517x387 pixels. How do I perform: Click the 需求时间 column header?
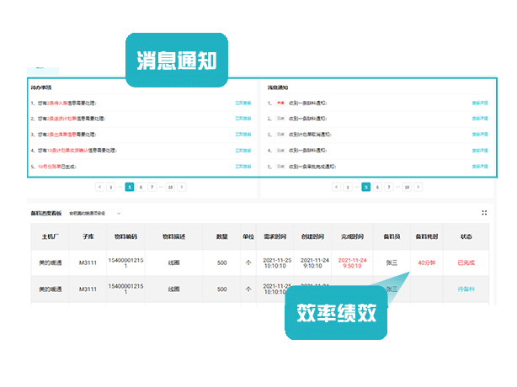coord(276,236)
